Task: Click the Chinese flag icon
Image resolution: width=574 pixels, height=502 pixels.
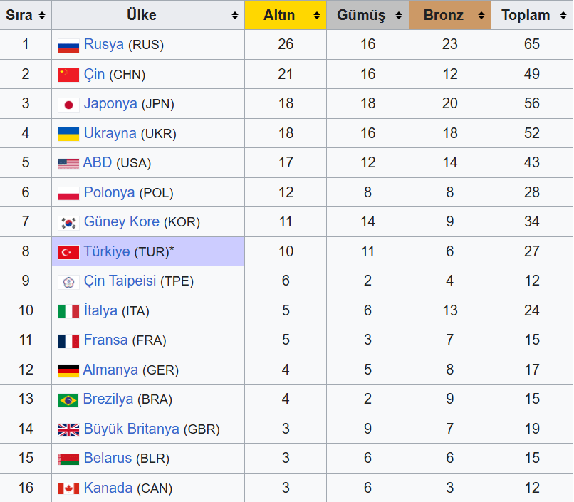Action: [68, 75]
